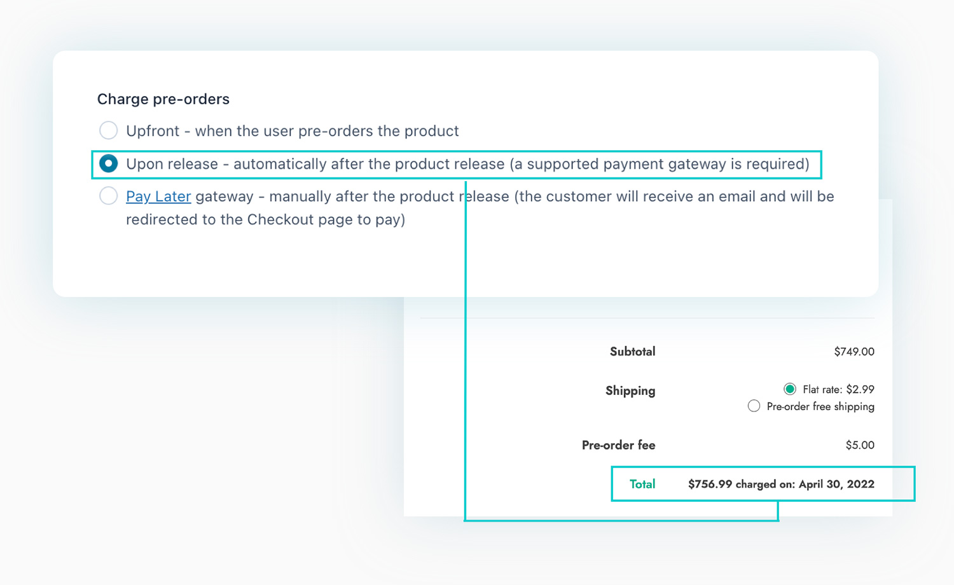Select Pre-order free shipping
The width and height of the screenshot is (954, 585).
(754, 406)
